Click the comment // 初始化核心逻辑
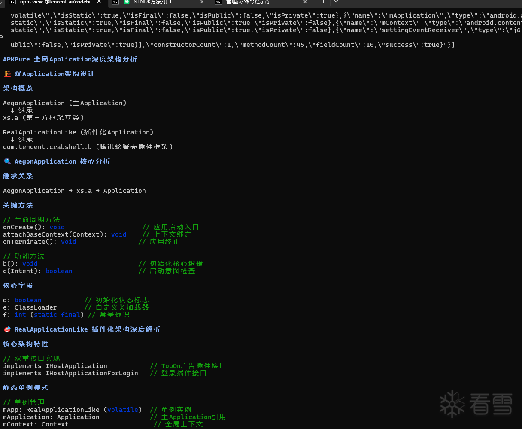 [x=170, y=264]
